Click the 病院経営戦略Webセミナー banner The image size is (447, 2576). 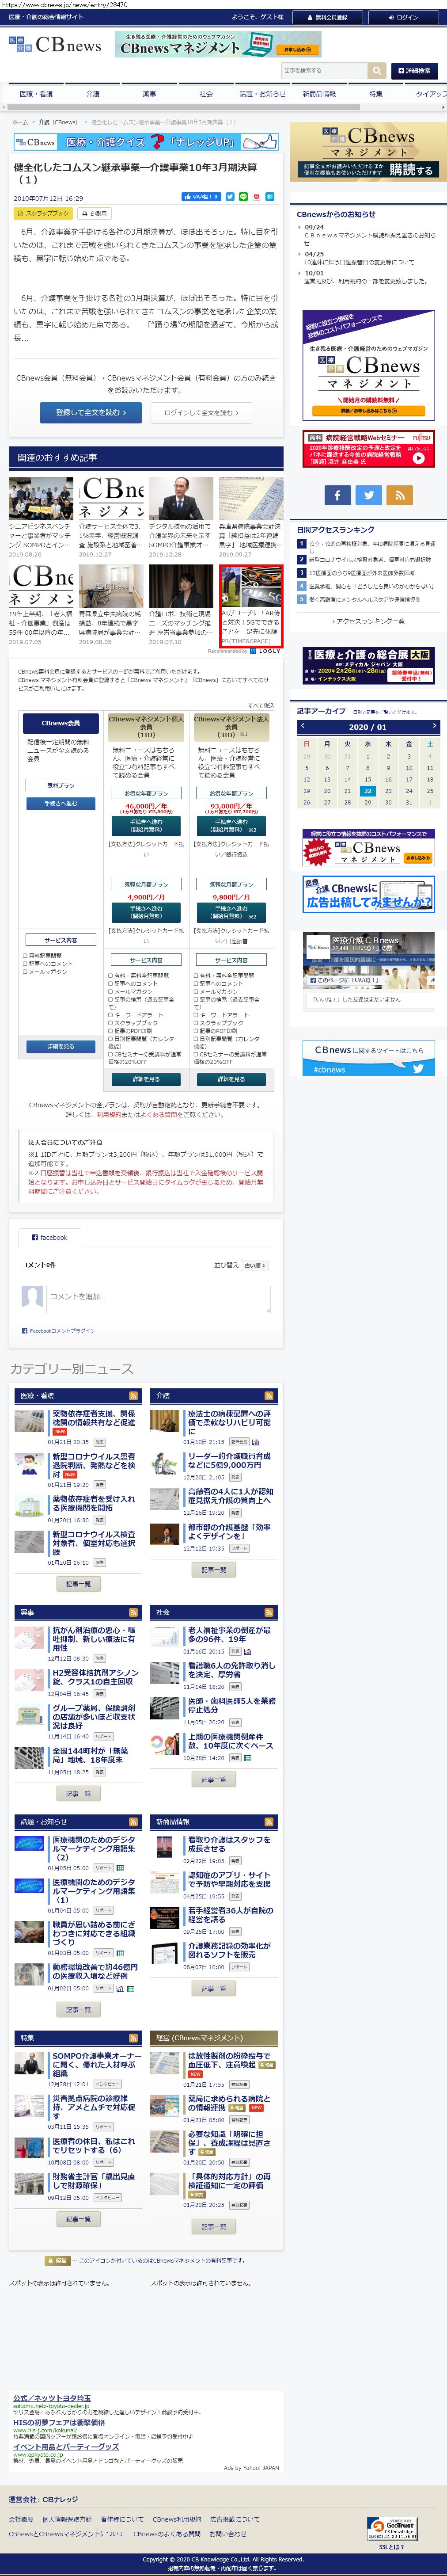(x=368, y=449)
